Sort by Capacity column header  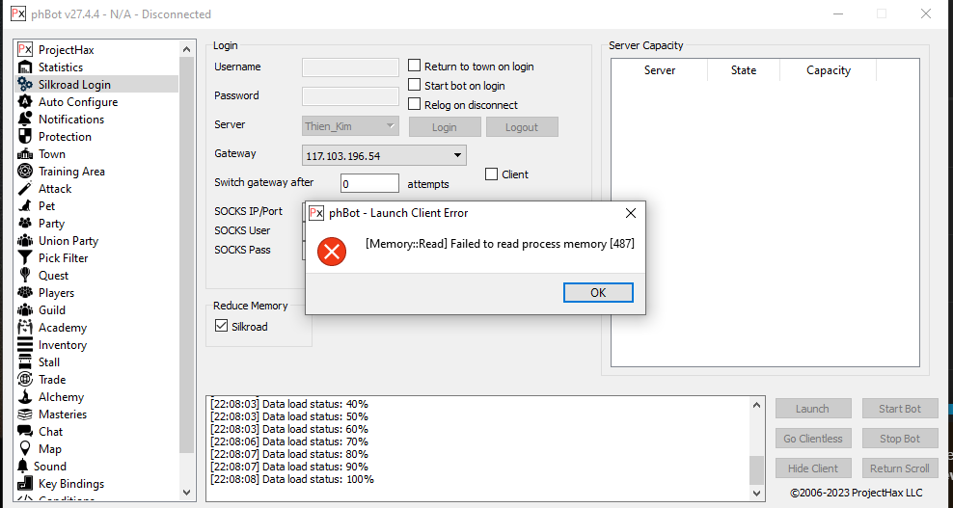[828, 70]
